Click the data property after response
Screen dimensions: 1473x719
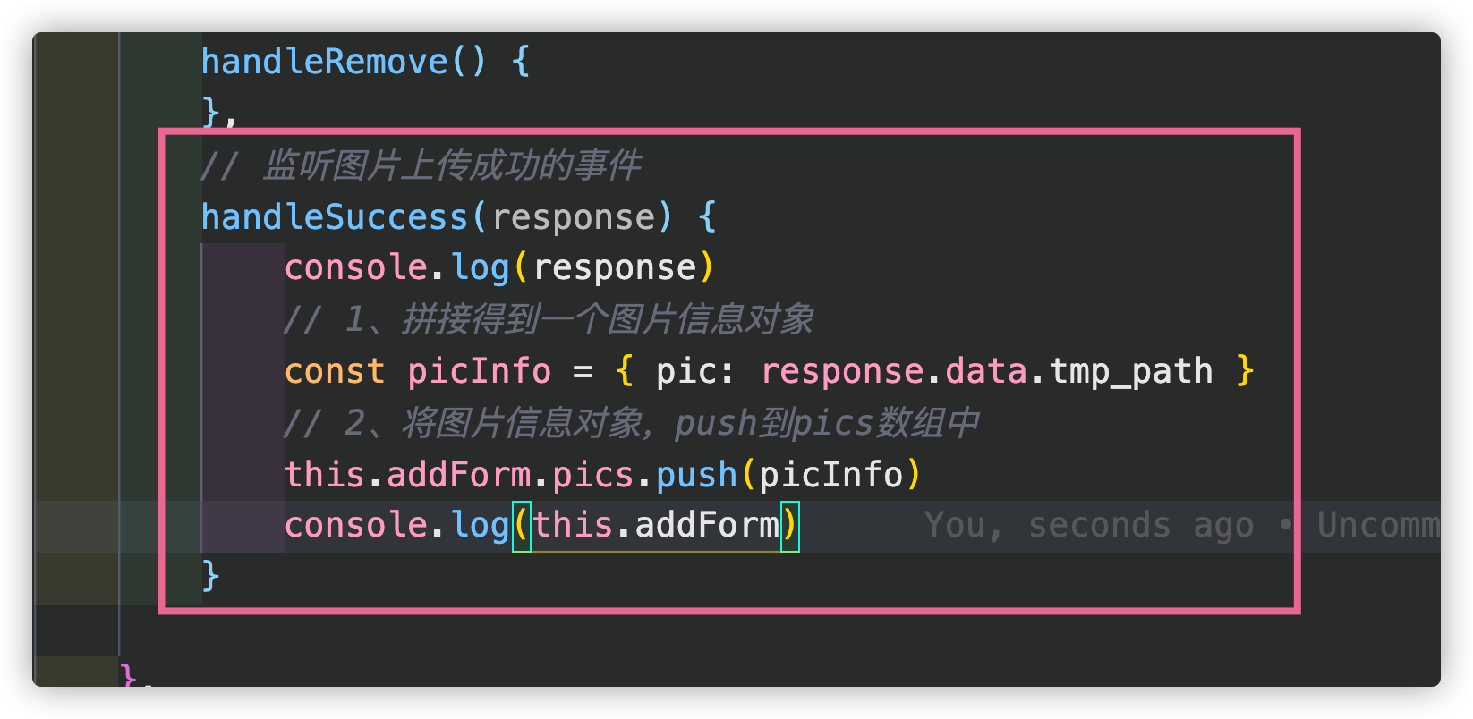tap(986, 371)
